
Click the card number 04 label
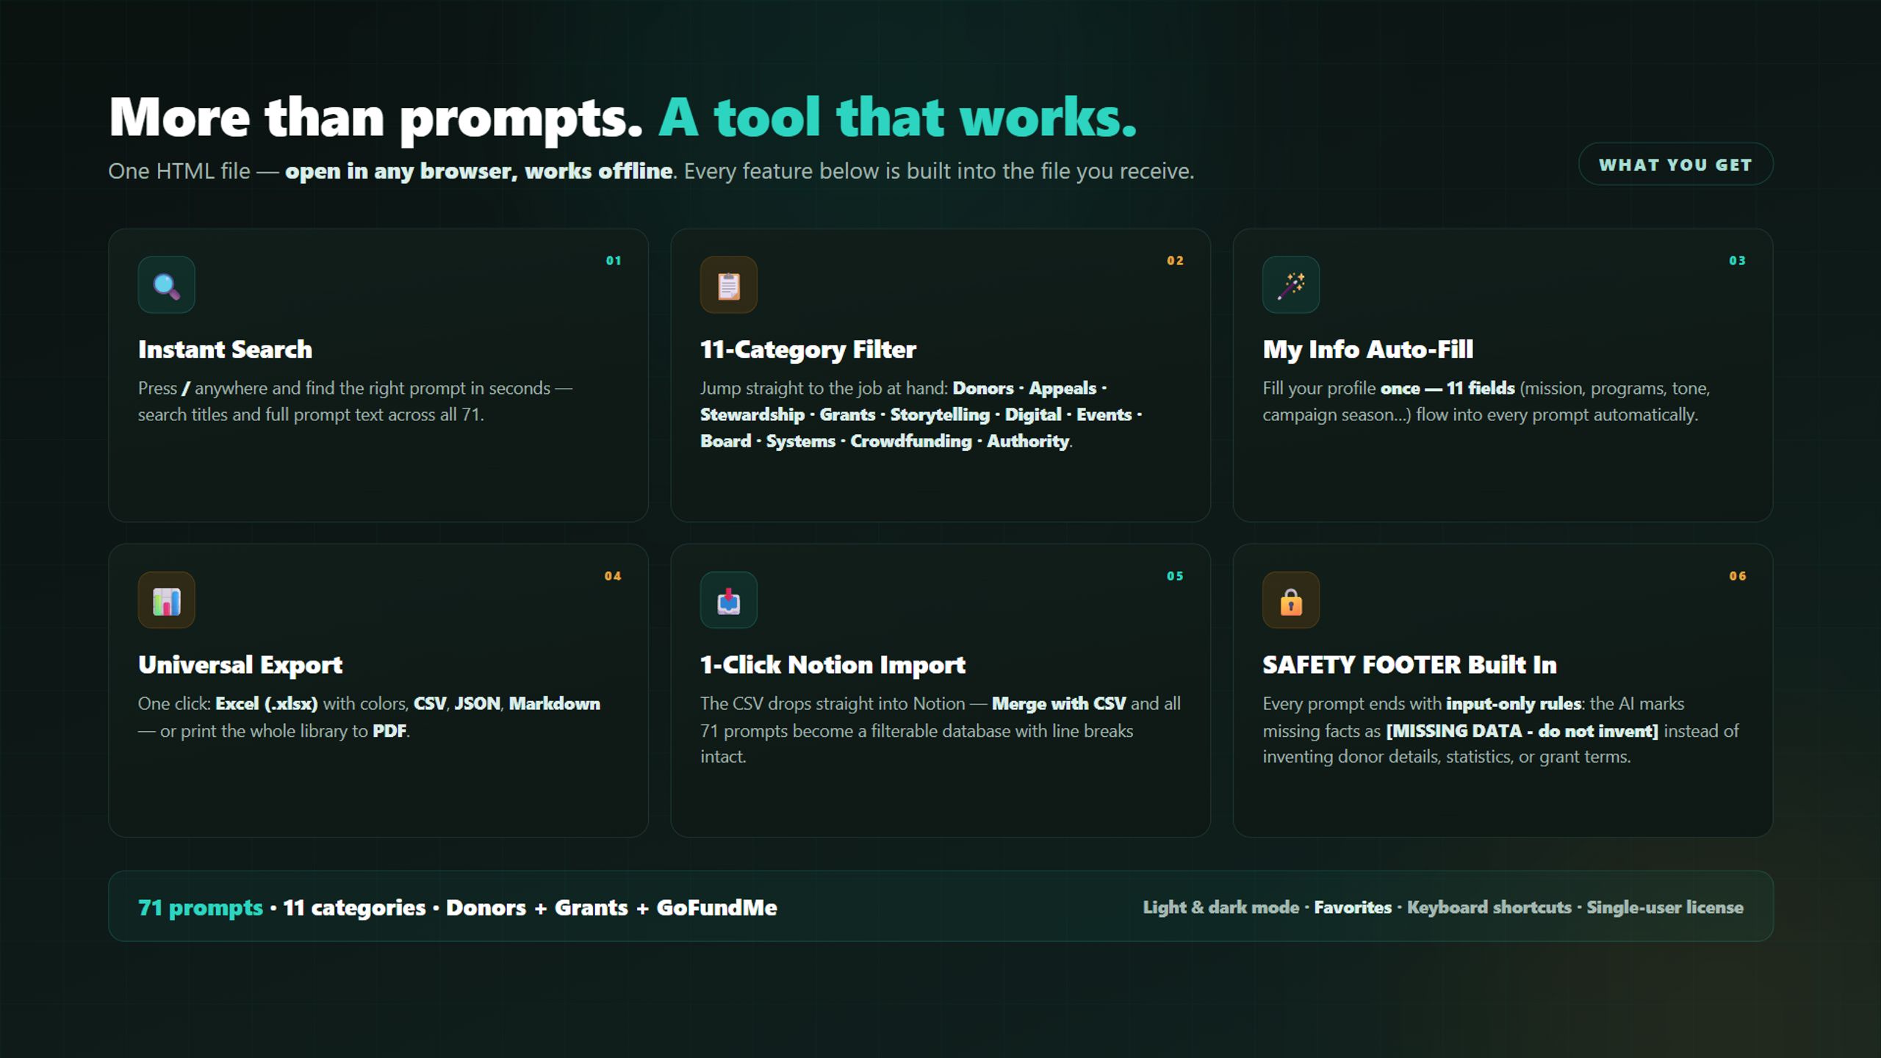click(x=613, y=576)
